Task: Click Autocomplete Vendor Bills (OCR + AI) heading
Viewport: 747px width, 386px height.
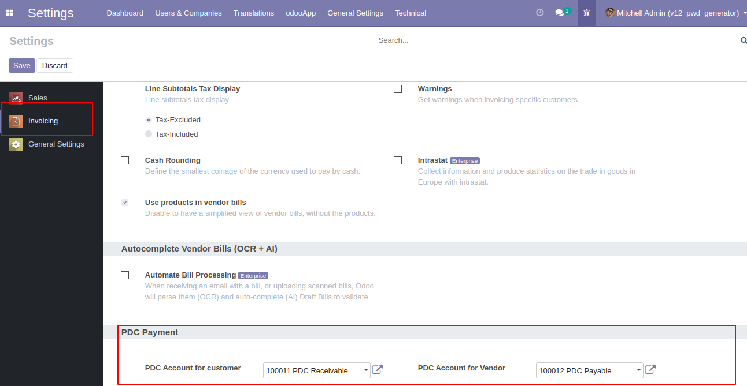Action: click(x=199, y=249)
